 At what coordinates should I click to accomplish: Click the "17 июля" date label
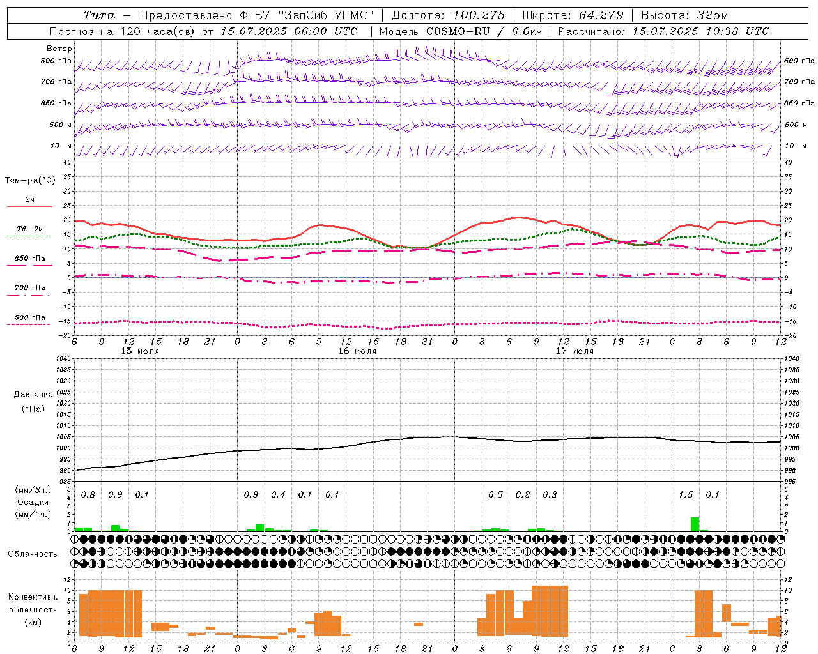pos(575,351)
